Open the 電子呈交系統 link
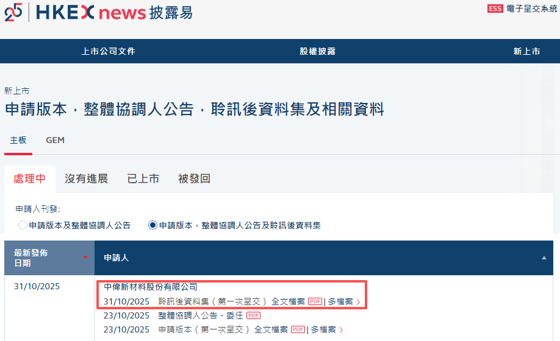 pos(531,9)
